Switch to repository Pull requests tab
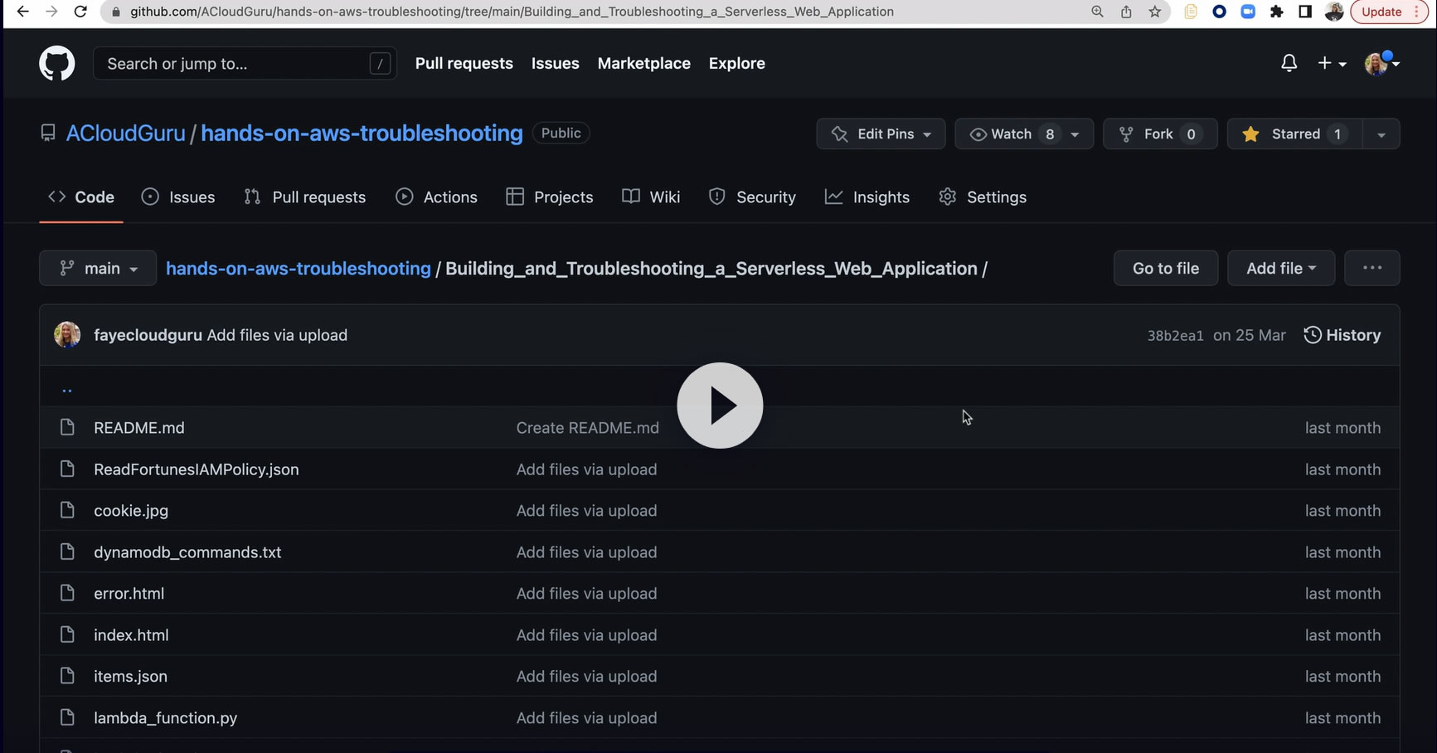 [304, 197]
